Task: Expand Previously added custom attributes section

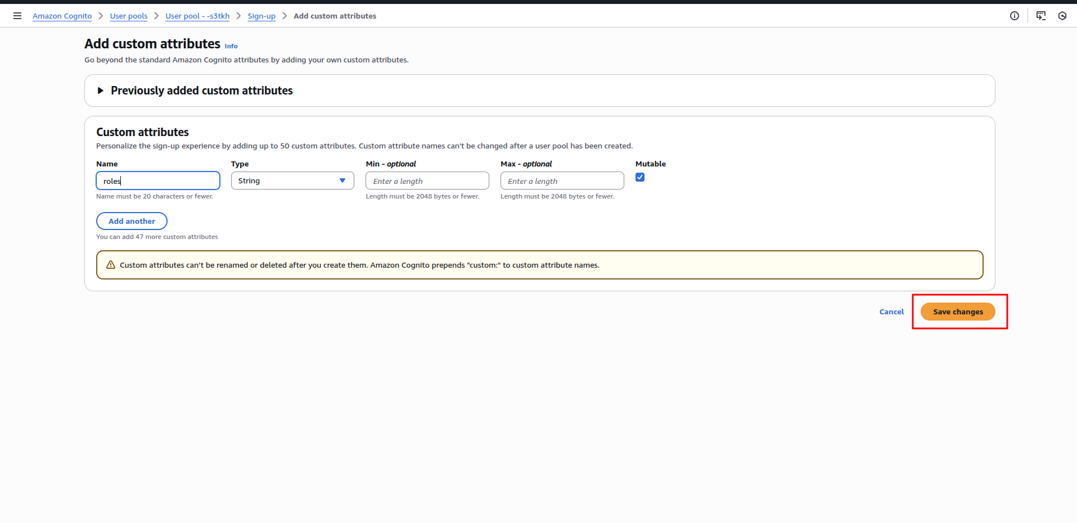Action: tap(195, 91)
